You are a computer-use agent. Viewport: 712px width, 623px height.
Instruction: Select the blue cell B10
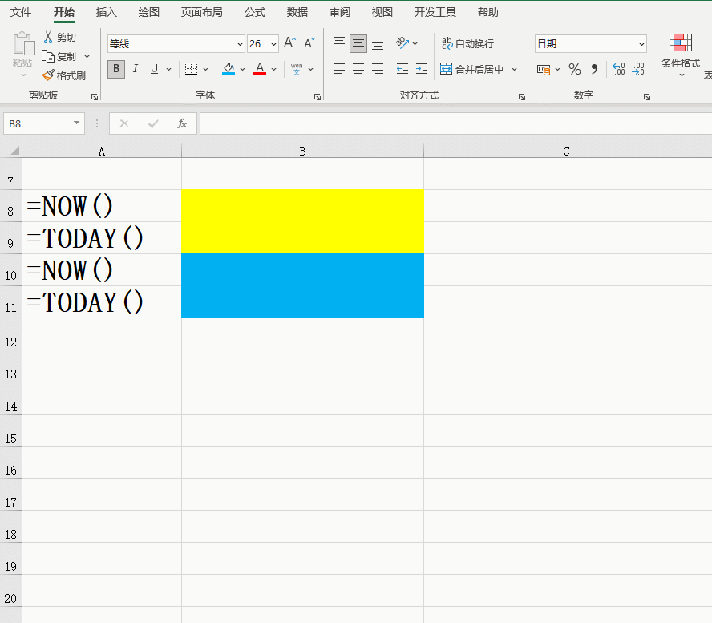(302, 269)
